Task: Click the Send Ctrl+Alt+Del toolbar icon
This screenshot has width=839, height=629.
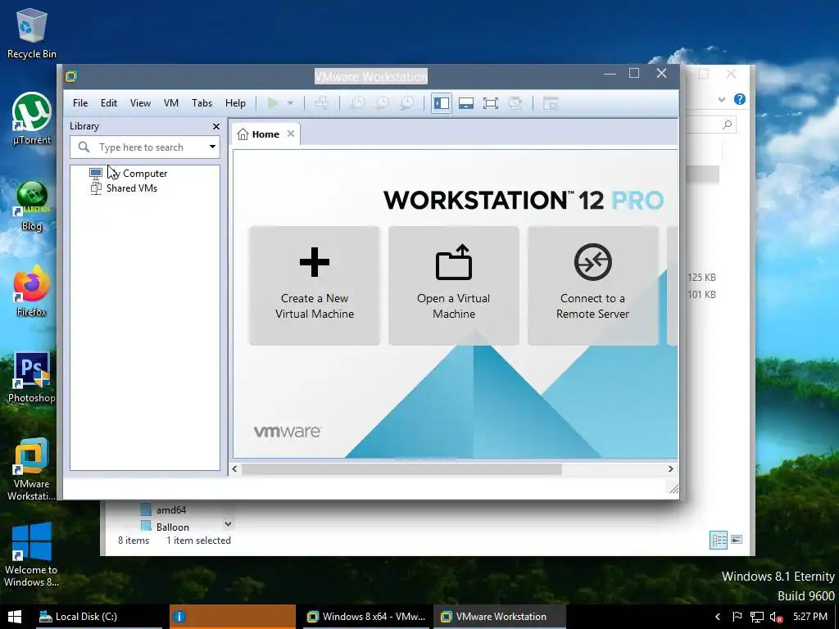Action: pos(321,102)
